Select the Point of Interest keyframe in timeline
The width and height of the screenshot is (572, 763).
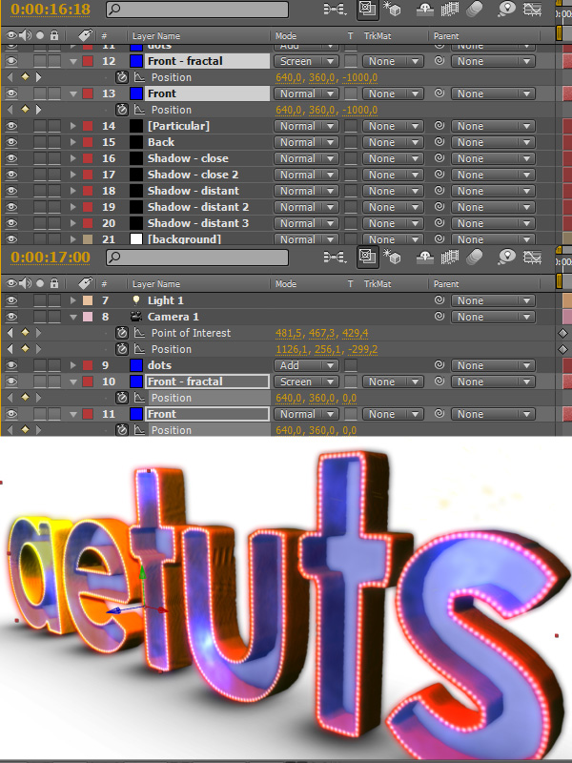coord(562,333)
